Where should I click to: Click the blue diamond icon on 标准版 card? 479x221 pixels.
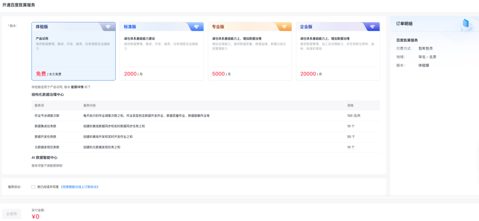197,27
